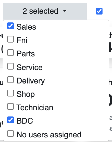Collapse the 2 selected dropdown
Image resolution: width=112 pixels, height=142 pixels.
click(45, 11)
